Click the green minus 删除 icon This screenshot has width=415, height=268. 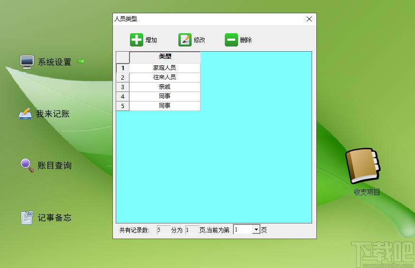(x=231, y=40)
